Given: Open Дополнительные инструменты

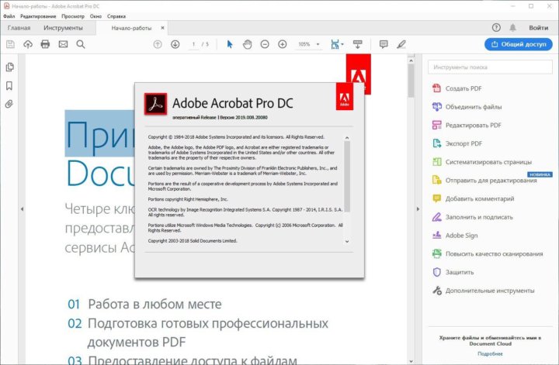Looking at the screenshot, I should click(x=483, y=291).
